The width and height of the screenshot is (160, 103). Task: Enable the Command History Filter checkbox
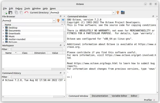coord(9,77)
